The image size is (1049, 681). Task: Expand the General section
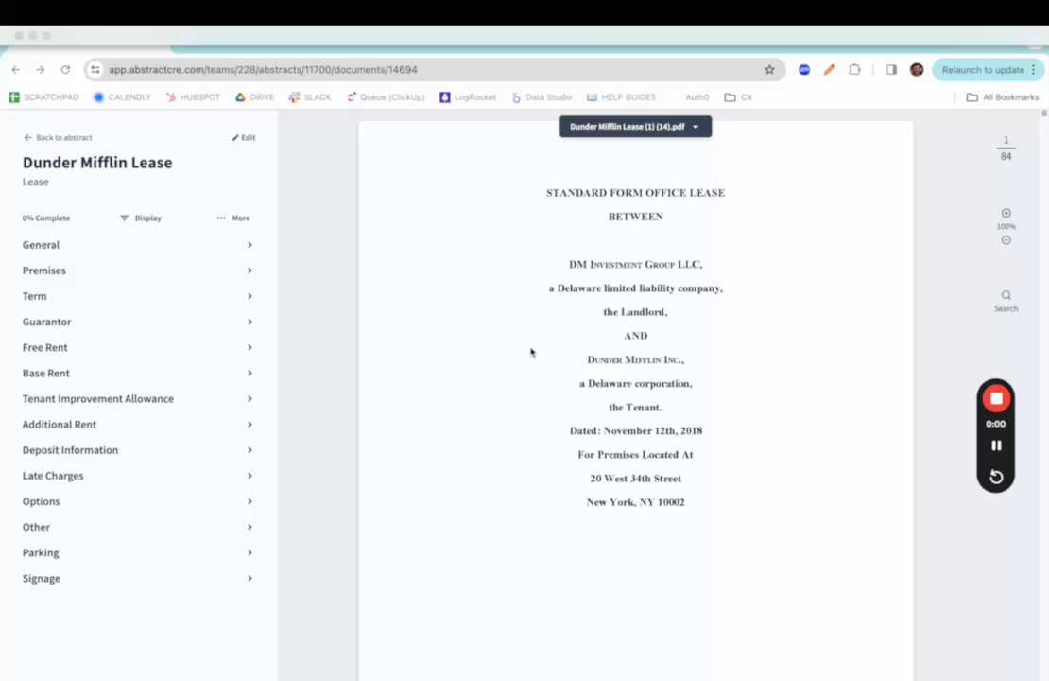point(138,244)
